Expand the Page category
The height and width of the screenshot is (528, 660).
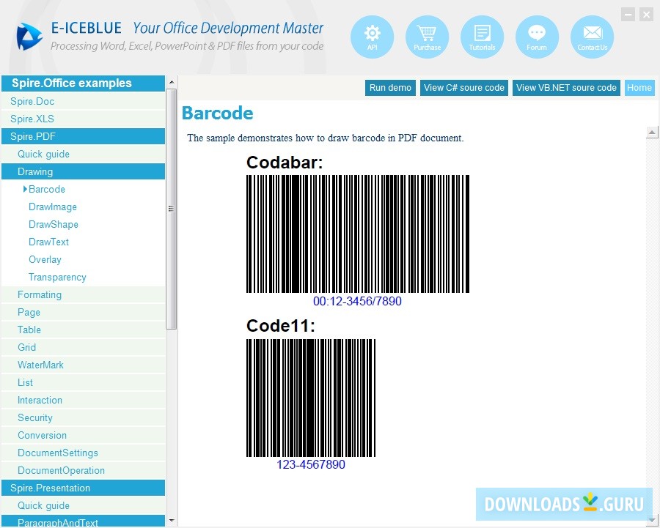84,313
